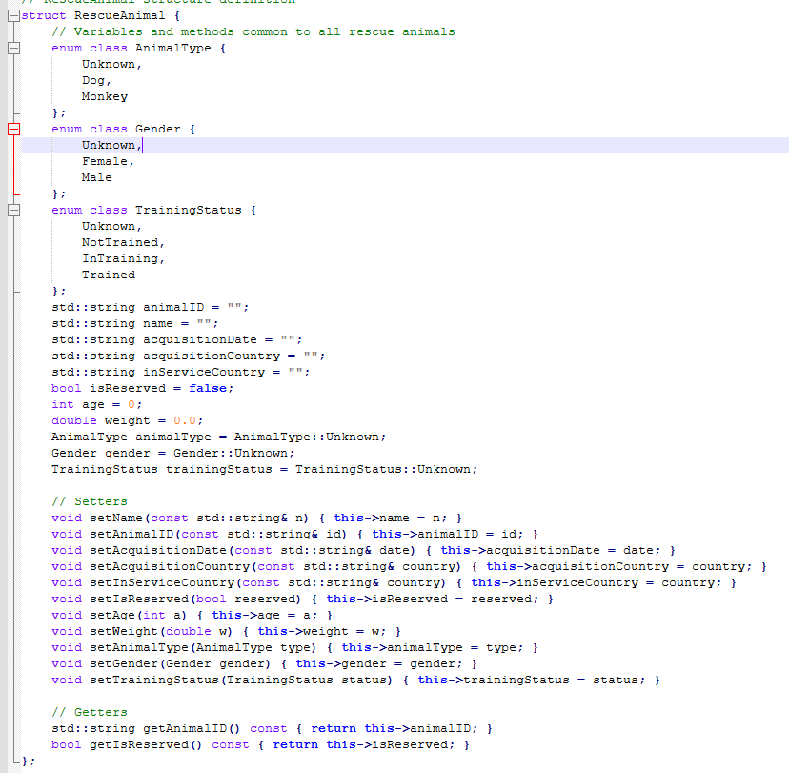Click the setAcquisitionDate method line
This screenshot has width=789, height=773.
363,550
